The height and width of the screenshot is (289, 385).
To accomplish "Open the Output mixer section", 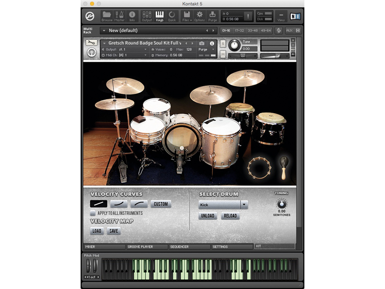I will 147,16.
